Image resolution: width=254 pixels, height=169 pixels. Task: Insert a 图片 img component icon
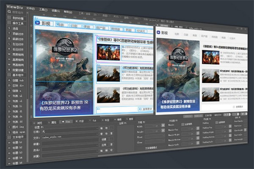(x=9, y=127)
